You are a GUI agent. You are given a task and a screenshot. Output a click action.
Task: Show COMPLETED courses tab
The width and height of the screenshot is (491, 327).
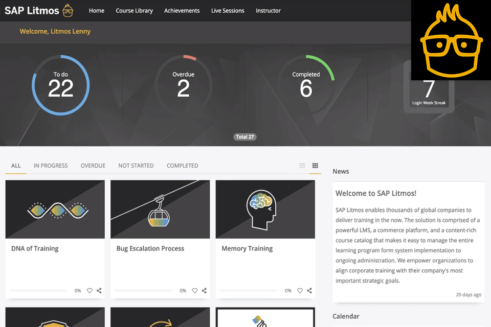[x=182, y=166]
